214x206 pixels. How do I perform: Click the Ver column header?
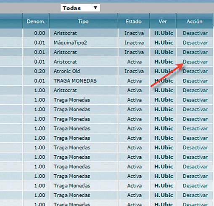[163, 21]
